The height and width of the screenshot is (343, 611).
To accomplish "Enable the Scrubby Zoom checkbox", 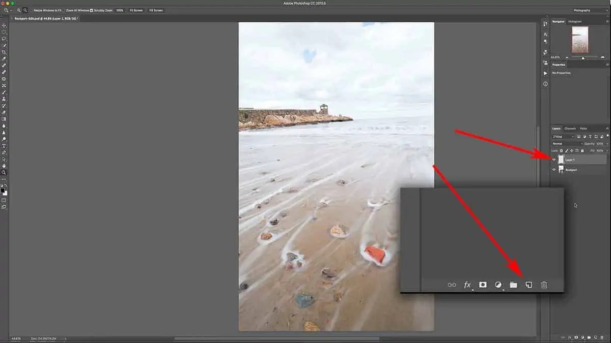I will (x=91, y=10).
